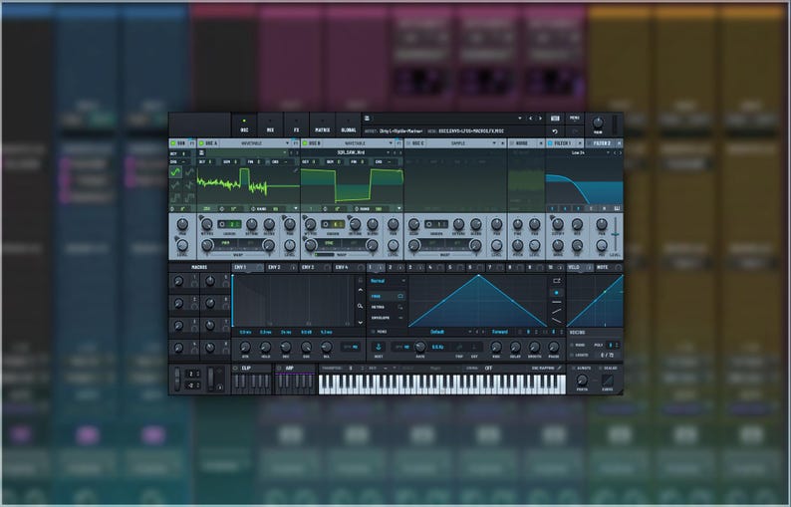Screen dimensions: 791x507
Task: Enable the NOISE oscillator
Action: point(511,143)
